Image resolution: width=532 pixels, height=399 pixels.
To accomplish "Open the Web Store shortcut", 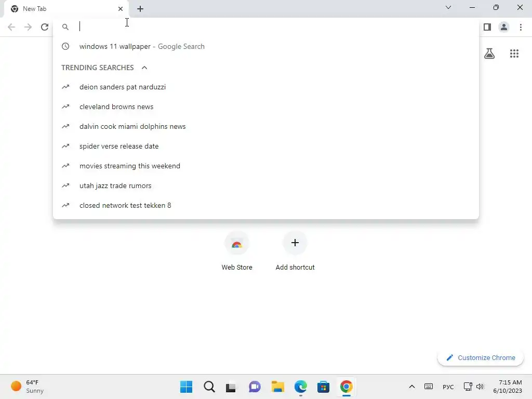I will [x=237, y=251].
